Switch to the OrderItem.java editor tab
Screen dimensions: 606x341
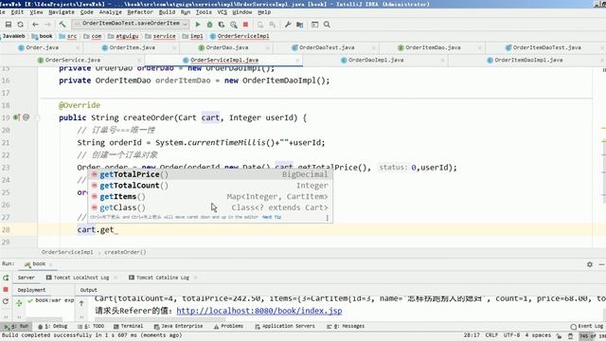(x=133, y=47)
